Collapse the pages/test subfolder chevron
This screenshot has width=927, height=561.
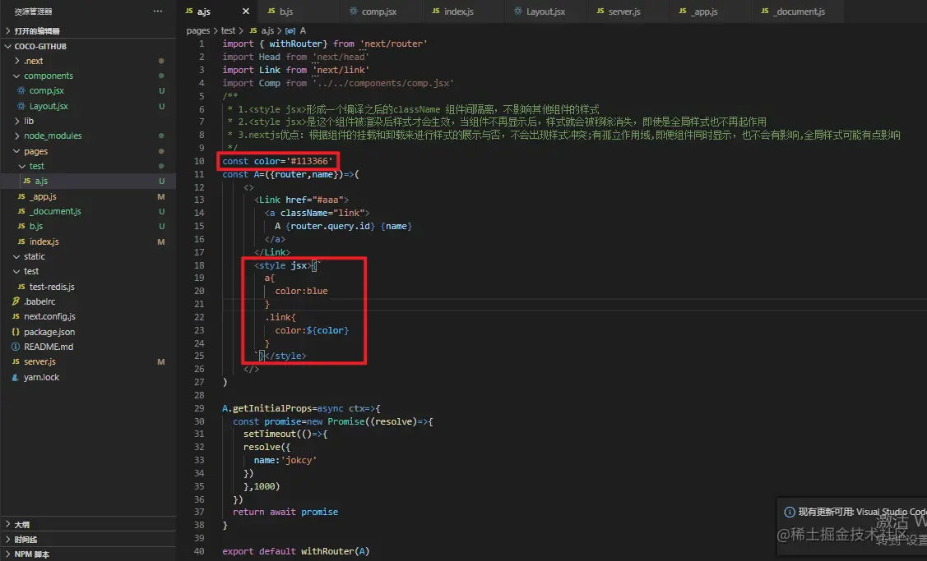pos(22,167)
